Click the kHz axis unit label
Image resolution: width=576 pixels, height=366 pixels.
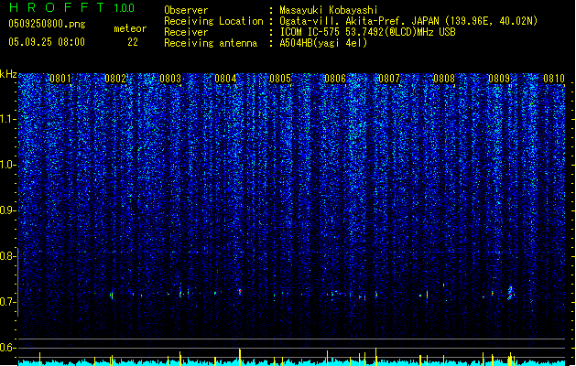[8, 74]
